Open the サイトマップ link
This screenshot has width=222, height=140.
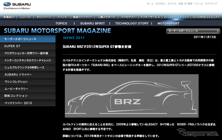click(x=211, y=4)
